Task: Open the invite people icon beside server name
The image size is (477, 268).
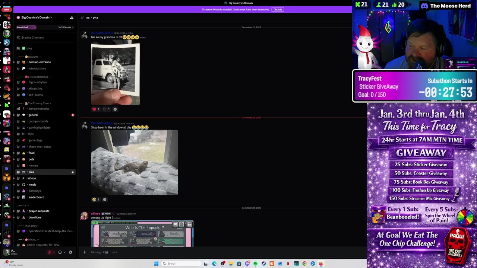Action: pyautogui.click(x=72, y=17)
